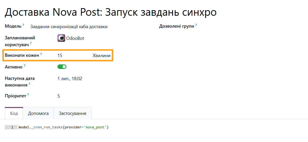Click the title Доставка Nova Post field
This screenshot has height=142, width=308.
coord(111,12)
